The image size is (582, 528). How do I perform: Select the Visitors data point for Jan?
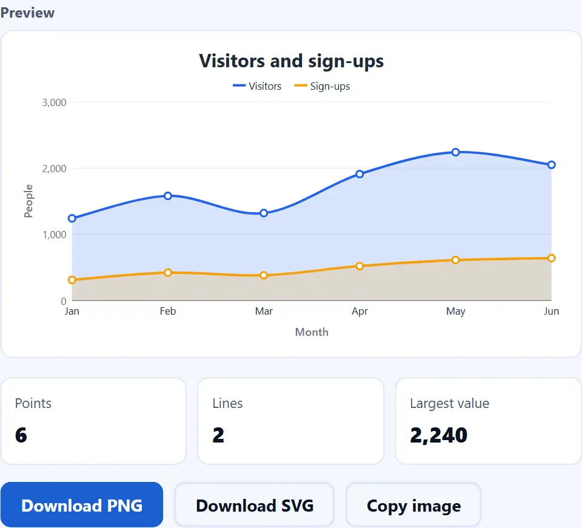point(72,218)
